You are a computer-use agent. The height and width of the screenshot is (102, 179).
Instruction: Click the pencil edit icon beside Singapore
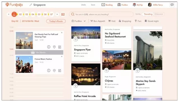(x=30, y=5)
